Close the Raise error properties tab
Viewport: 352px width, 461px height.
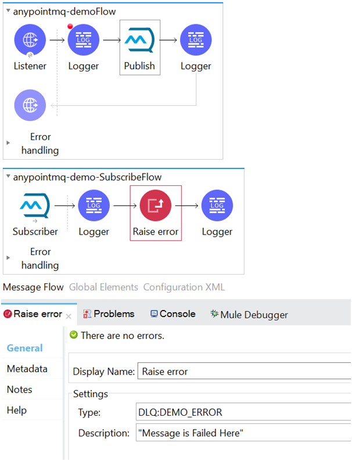click(x=68, y=316)
